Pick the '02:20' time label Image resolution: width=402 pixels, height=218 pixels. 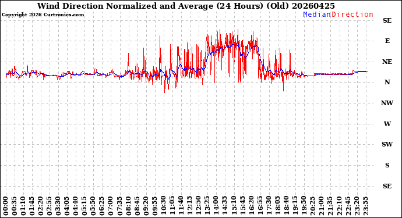[x=41, y=206]
